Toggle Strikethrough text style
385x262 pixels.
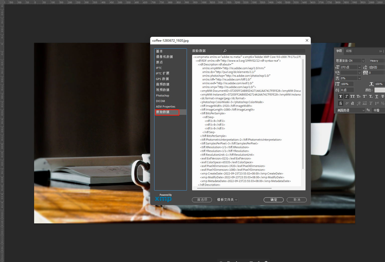[x=382, y=96]
